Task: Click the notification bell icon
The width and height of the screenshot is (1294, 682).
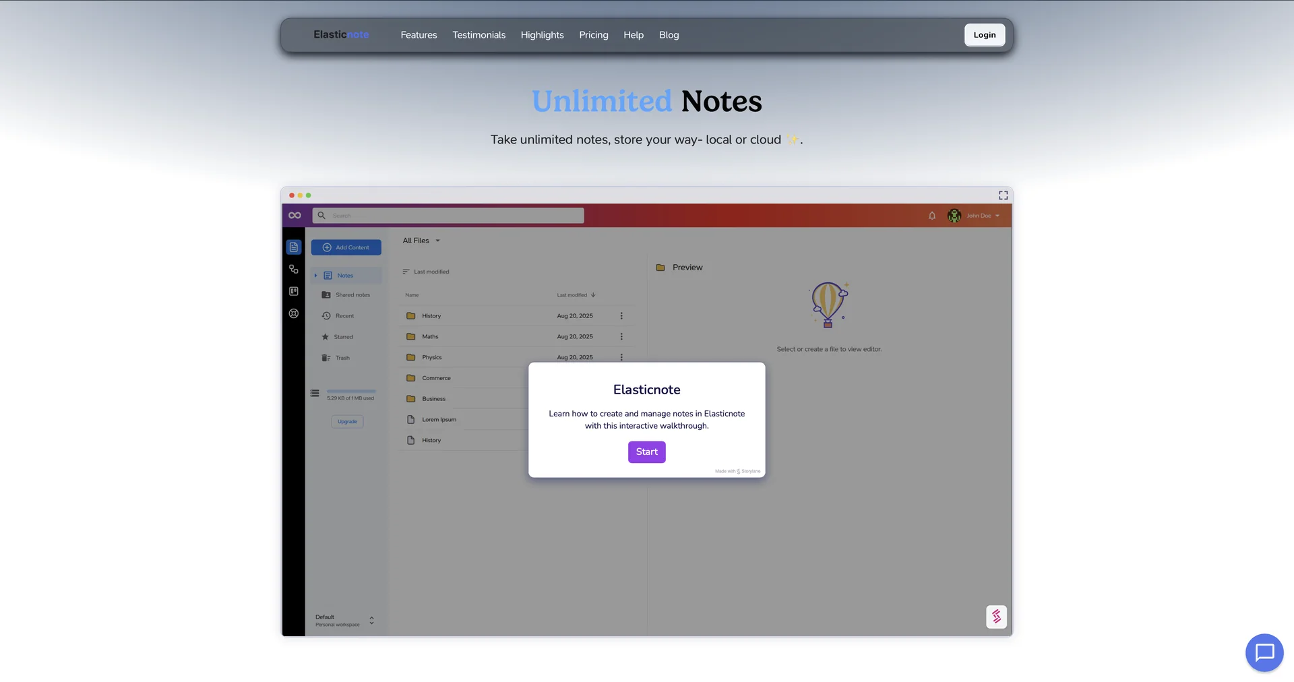Action: [x=932, y=216]
